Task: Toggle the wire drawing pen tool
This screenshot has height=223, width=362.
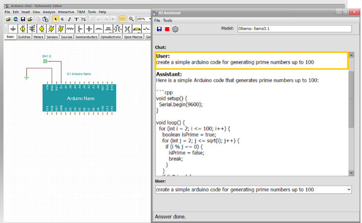Action: coord(69,19)
